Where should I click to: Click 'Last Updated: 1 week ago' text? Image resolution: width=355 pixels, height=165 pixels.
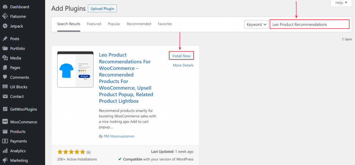coord(172,152)
